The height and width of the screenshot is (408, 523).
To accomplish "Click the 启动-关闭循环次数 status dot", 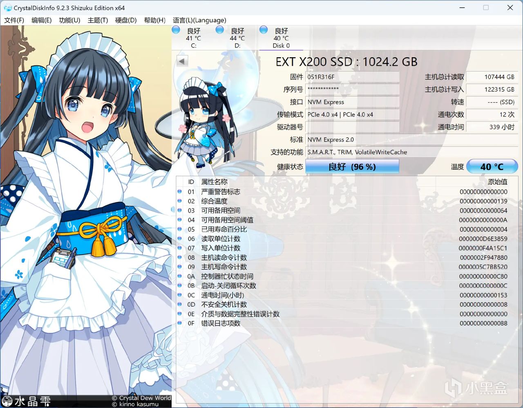I will (x=180, y=285).
